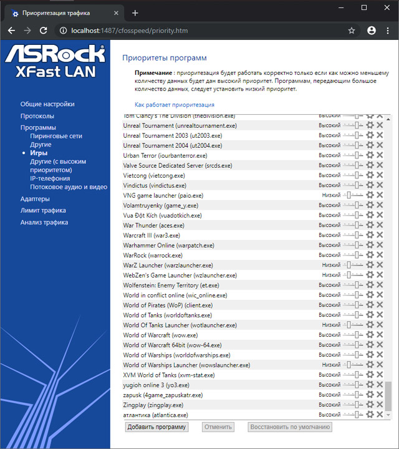This screenshot has width=399, height=449.
Task: Open gear settings for Volamtruyenky
Action: pyautogui.click(x=370, y=205)
